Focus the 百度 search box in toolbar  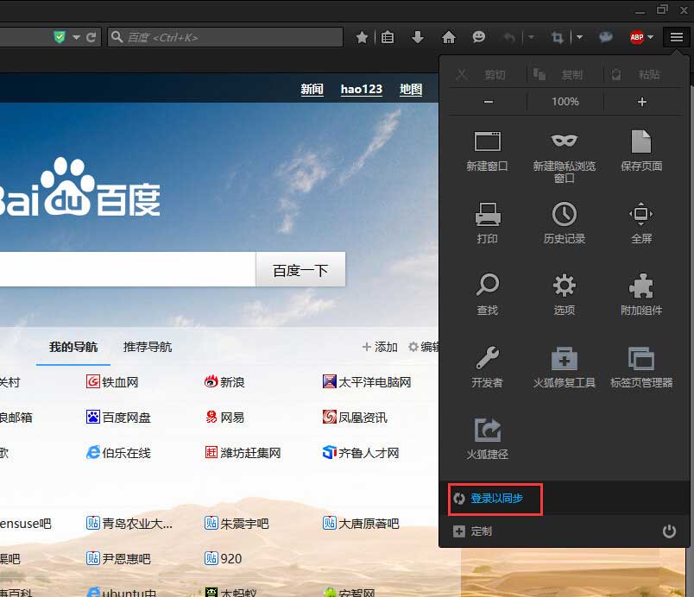pos(225,37)
